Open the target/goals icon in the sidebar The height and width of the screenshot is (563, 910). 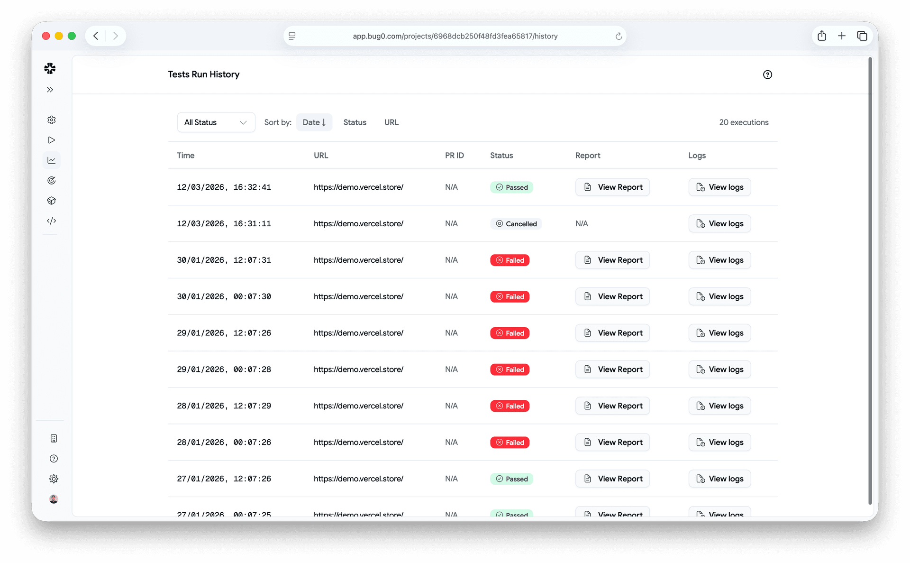coord(52,180)
